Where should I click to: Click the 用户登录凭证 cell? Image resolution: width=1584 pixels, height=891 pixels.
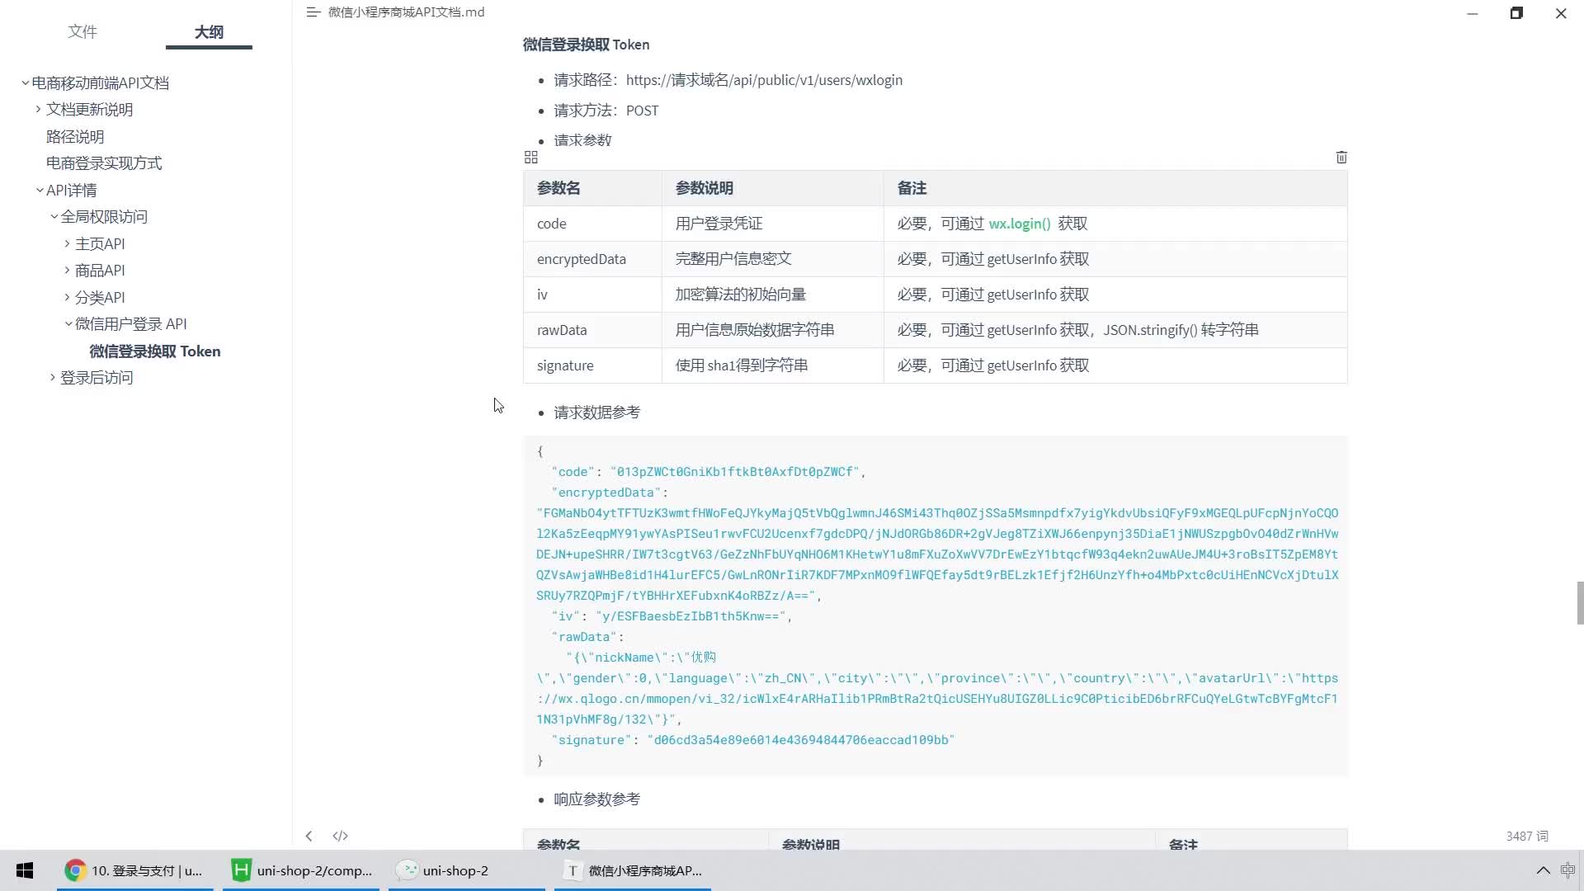click(772, 224)
